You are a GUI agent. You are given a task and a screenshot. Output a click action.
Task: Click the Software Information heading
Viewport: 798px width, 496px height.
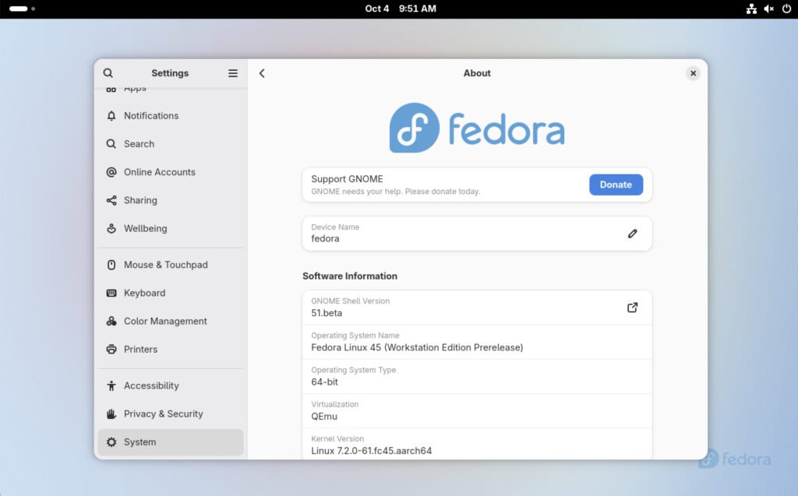click(350, 276)
